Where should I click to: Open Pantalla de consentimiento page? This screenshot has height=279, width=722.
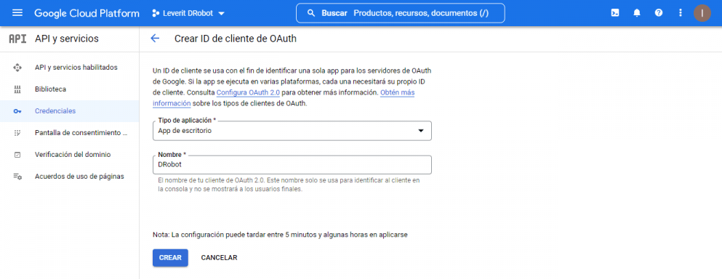coord(70,133)
